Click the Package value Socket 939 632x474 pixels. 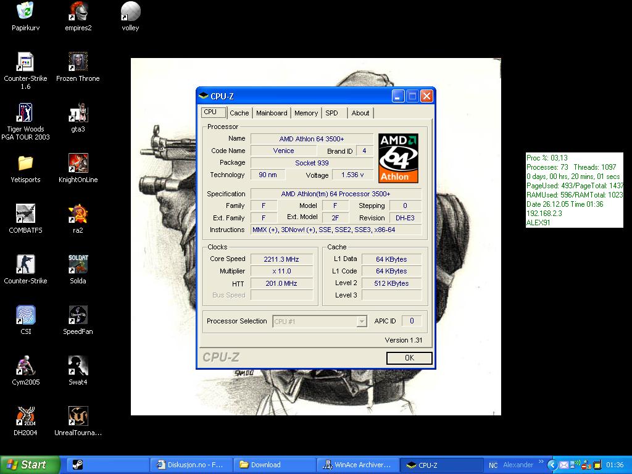point(312,163)
